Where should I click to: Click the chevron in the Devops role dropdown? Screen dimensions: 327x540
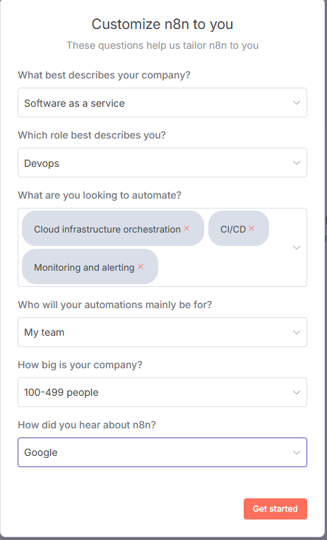297,163
